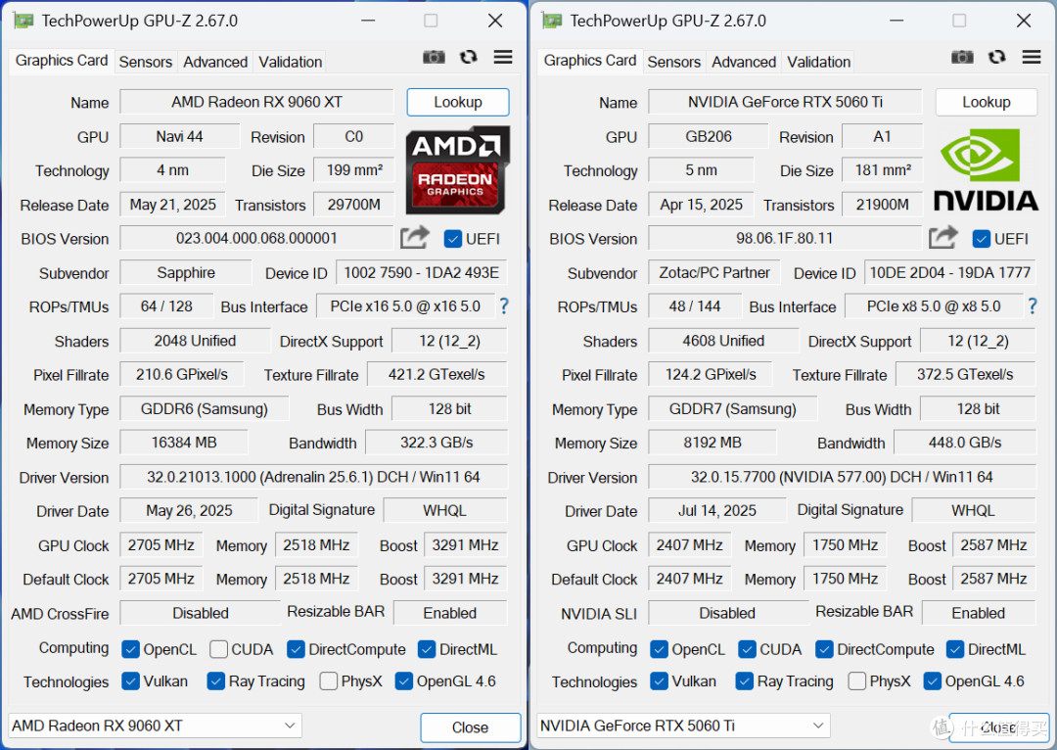Viewport: 1057px width, 750px height.
Task: Click the Navi 44 GPU value
Action: pos(180,136)
